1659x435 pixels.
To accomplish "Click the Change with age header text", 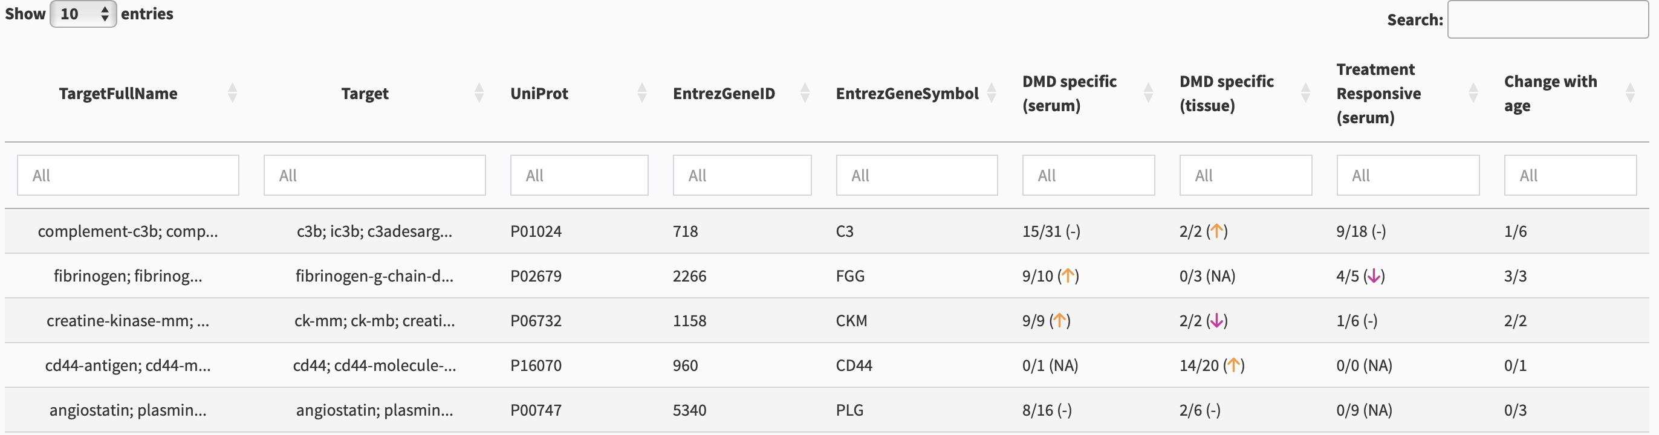I will coord(1551,93).
